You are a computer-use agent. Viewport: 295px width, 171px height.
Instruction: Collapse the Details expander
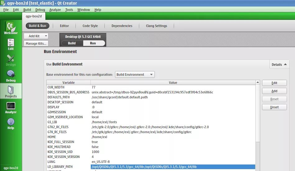click(x=279, y=65)
